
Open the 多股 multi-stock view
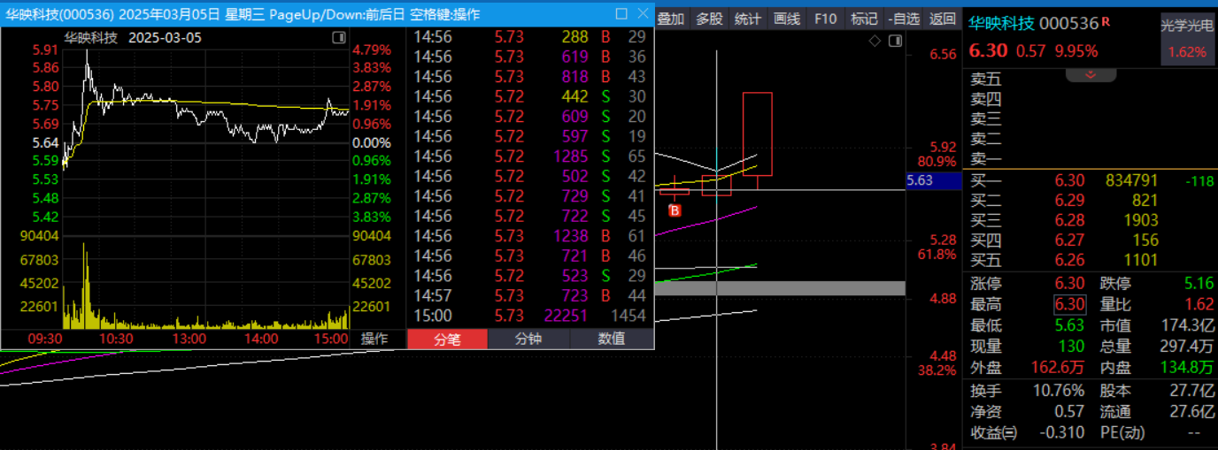pos(709,19)
